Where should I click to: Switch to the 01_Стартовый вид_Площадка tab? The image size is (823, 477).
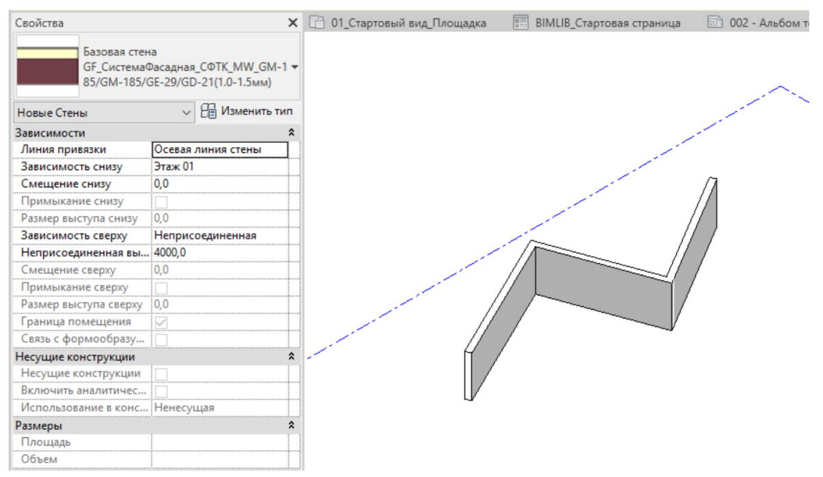point(408,23)
